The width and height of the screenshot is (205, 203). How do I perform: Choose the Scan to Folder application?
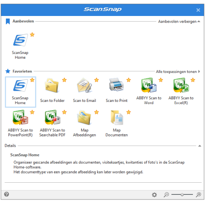click(52, 90)
